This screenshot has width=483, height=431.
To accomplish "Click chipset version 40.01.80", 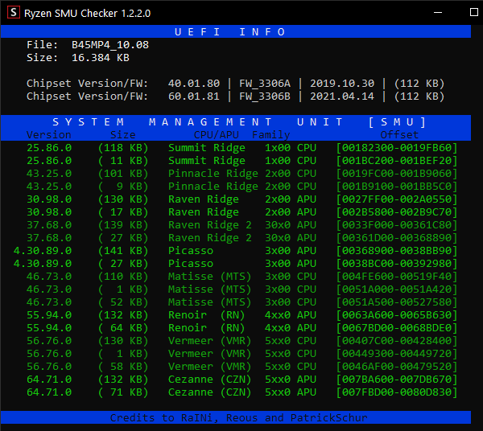I will coord(194,84).
